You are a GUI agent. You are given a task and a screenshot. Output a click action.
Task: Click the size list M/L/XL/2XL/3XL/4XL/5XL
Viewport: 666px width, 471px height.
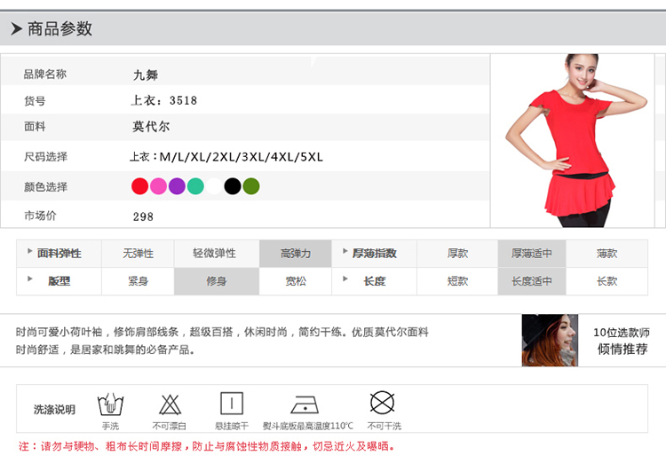tap(241, 157)
